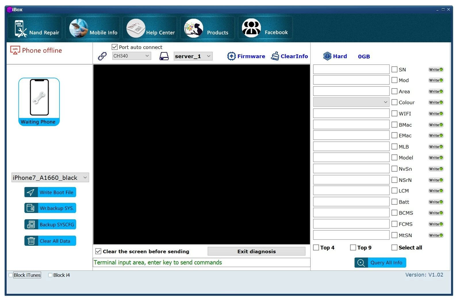Expand the server_1 dropdown
The height and width of the screenshot is (301, 460).
[193, 56]
